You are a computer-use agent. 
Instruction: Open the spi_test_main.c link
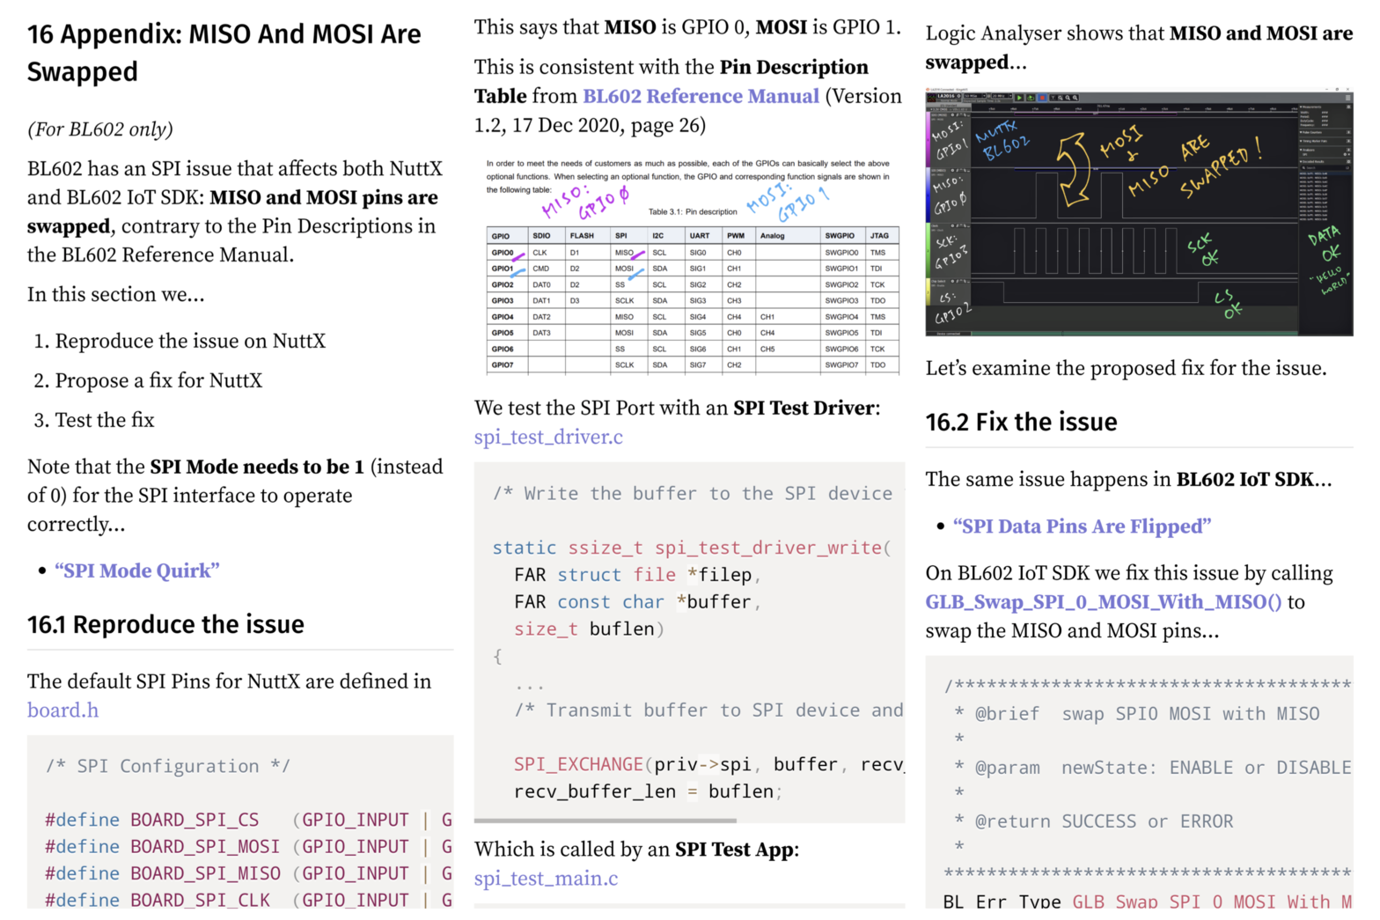pyautogui.click(x=546, y=879)
